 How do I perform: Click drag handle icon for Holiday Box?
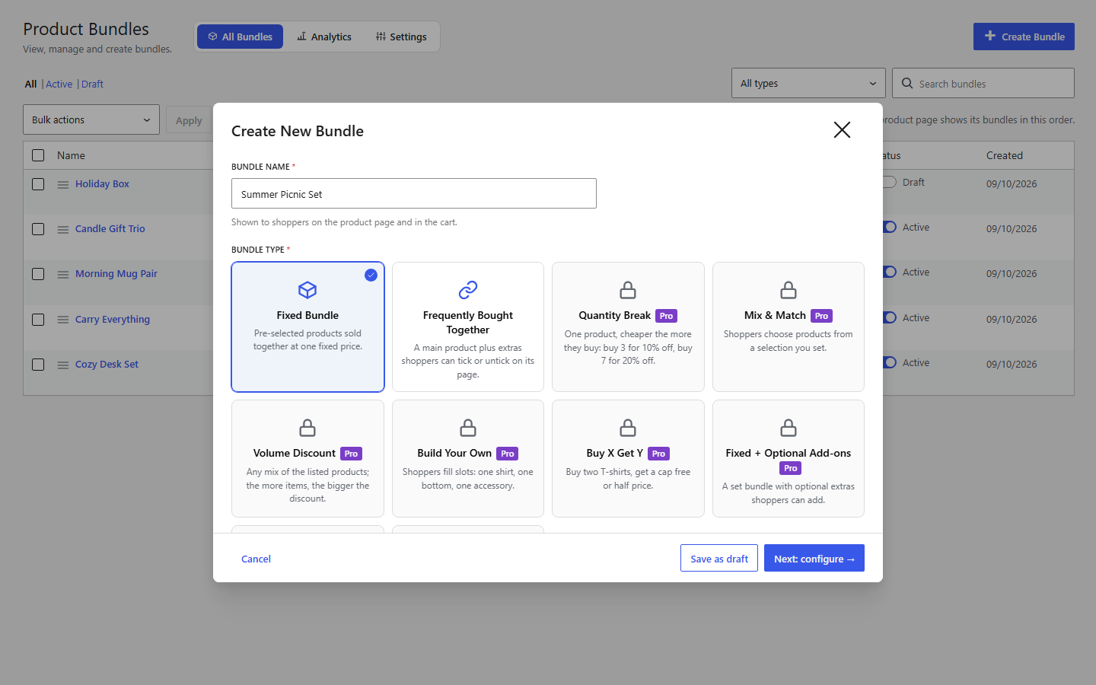point(63,185)
